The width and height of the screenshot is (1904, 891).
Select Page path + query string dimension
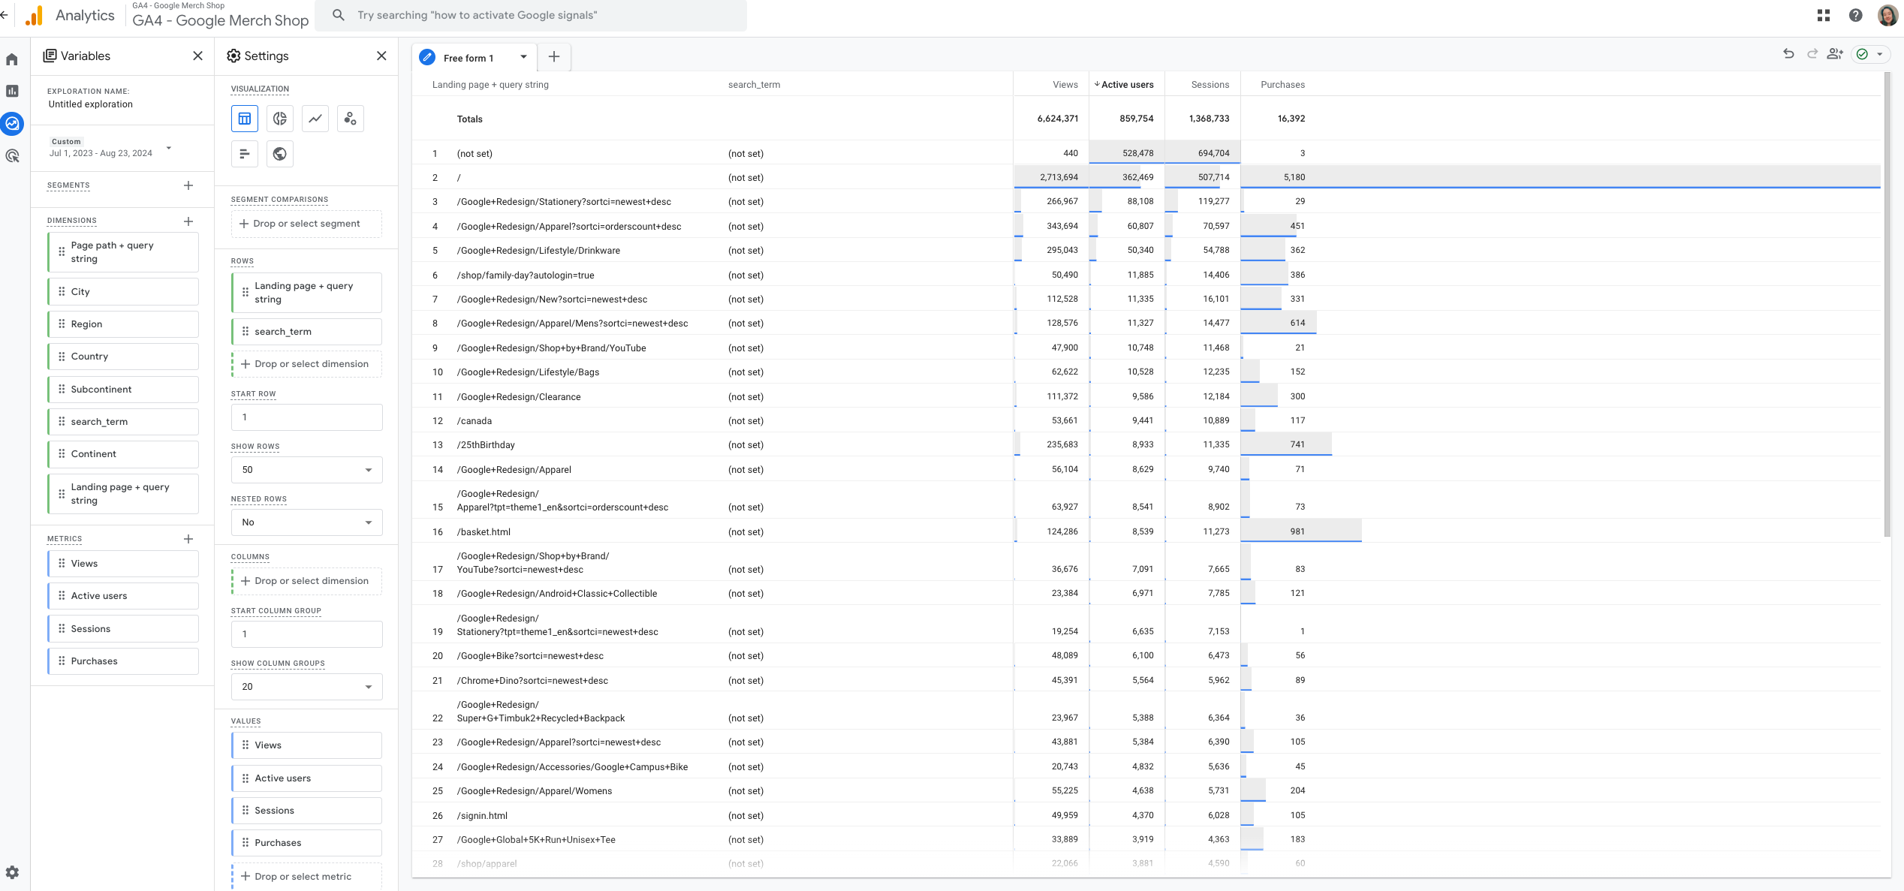point(123,252)
